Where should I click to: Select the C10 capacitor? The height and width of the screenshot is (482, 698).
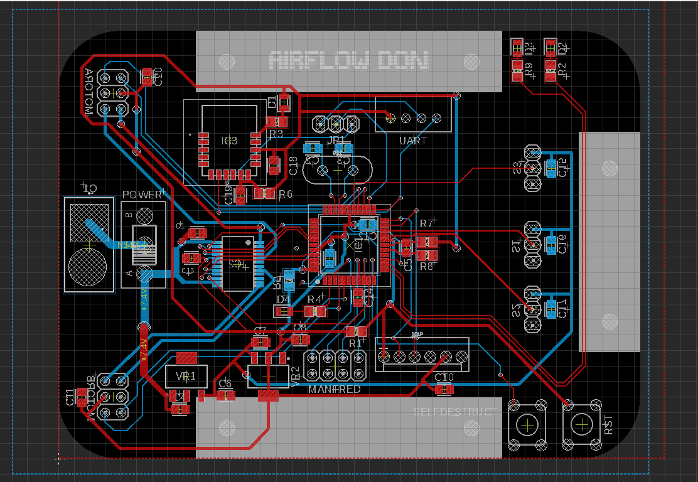pyautogui.click(x=444, y=389)
